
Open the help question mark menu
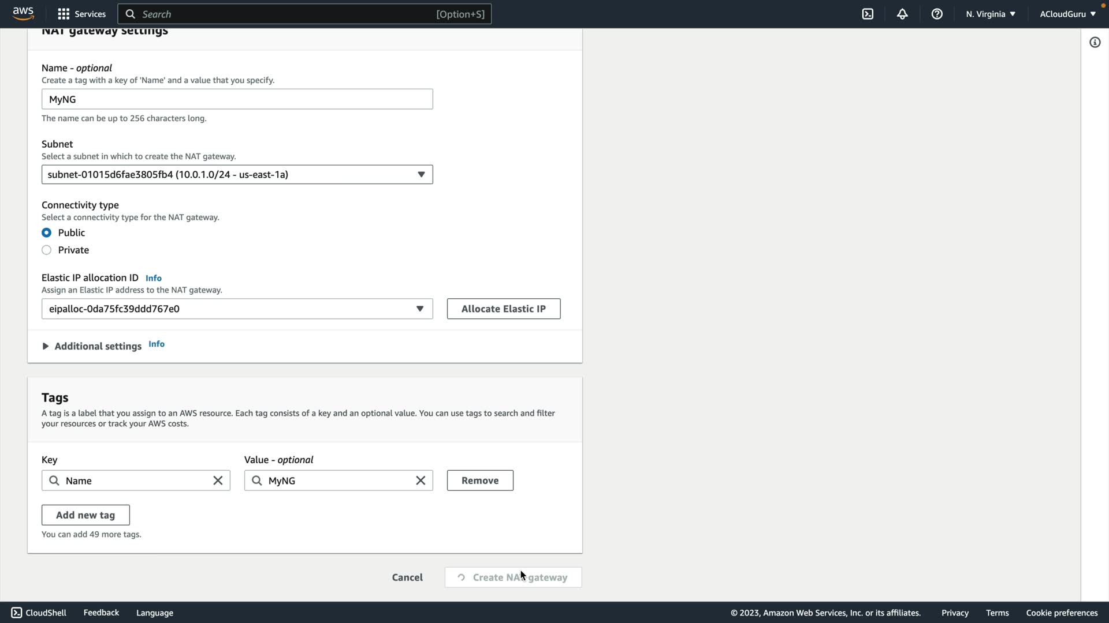[937, 14]
